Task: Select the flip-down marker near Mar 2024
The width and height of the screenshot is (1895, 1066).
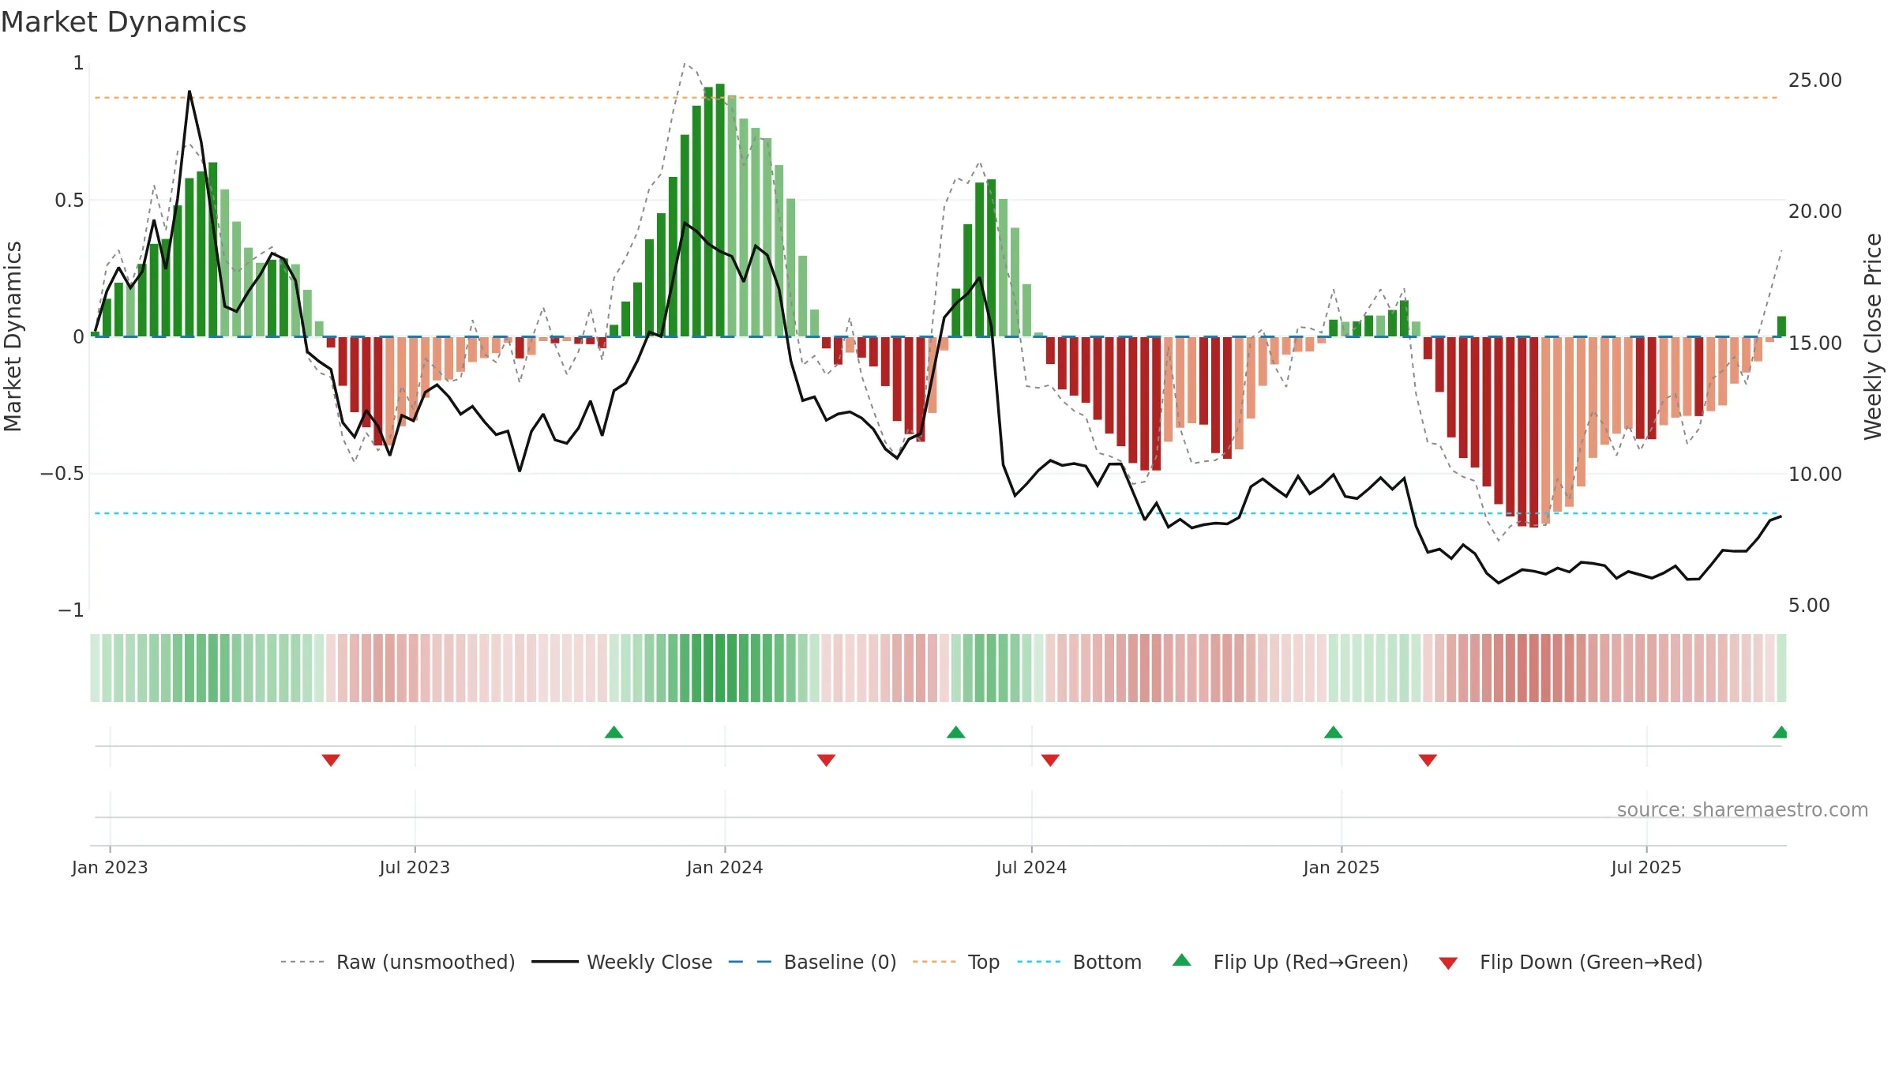Action: click(827, 760)
